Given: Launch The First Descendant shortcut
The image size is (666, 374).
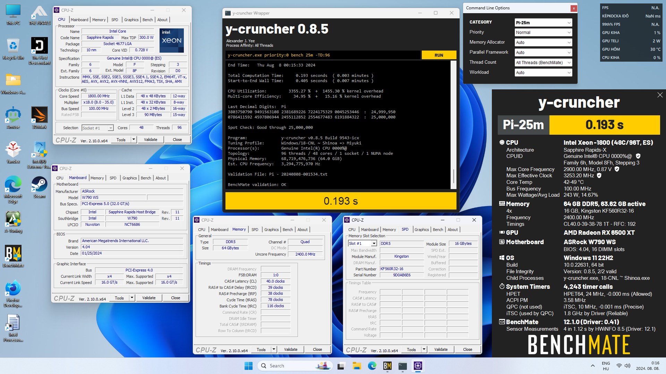Looking at the screenshot, I should click(x=39, y=51).
